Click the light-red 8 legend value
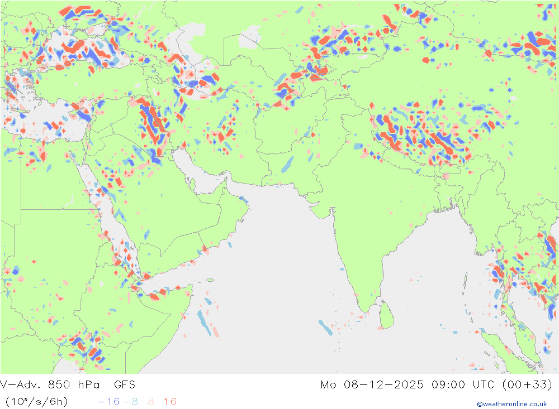The image size is (559, 409). [151, 402]
